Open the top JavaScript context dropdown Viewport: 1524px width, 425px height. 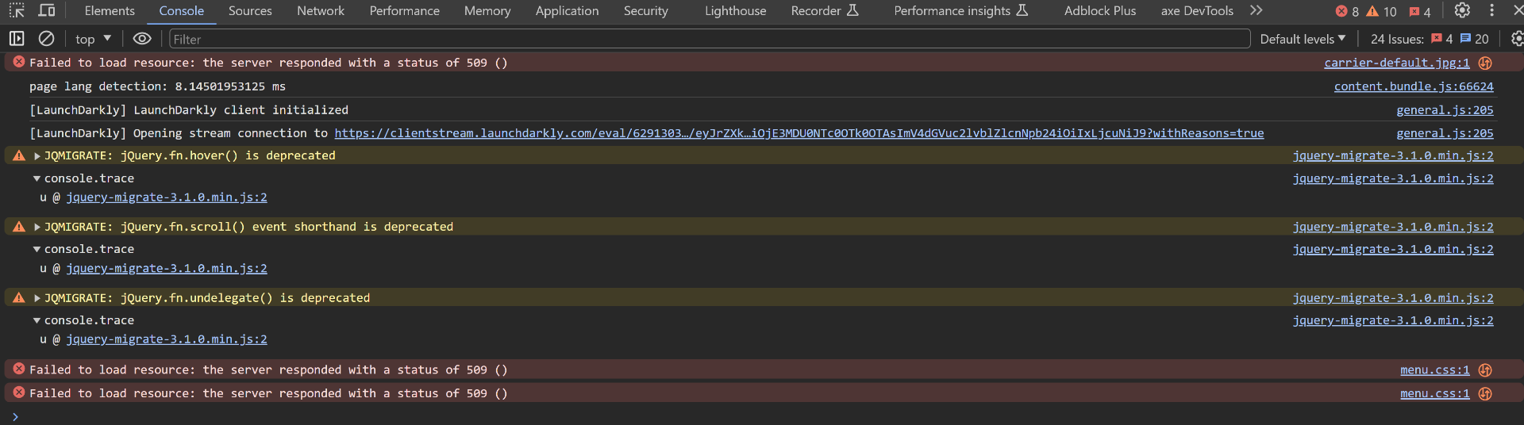pyautogui.click(x=93, y=39)
